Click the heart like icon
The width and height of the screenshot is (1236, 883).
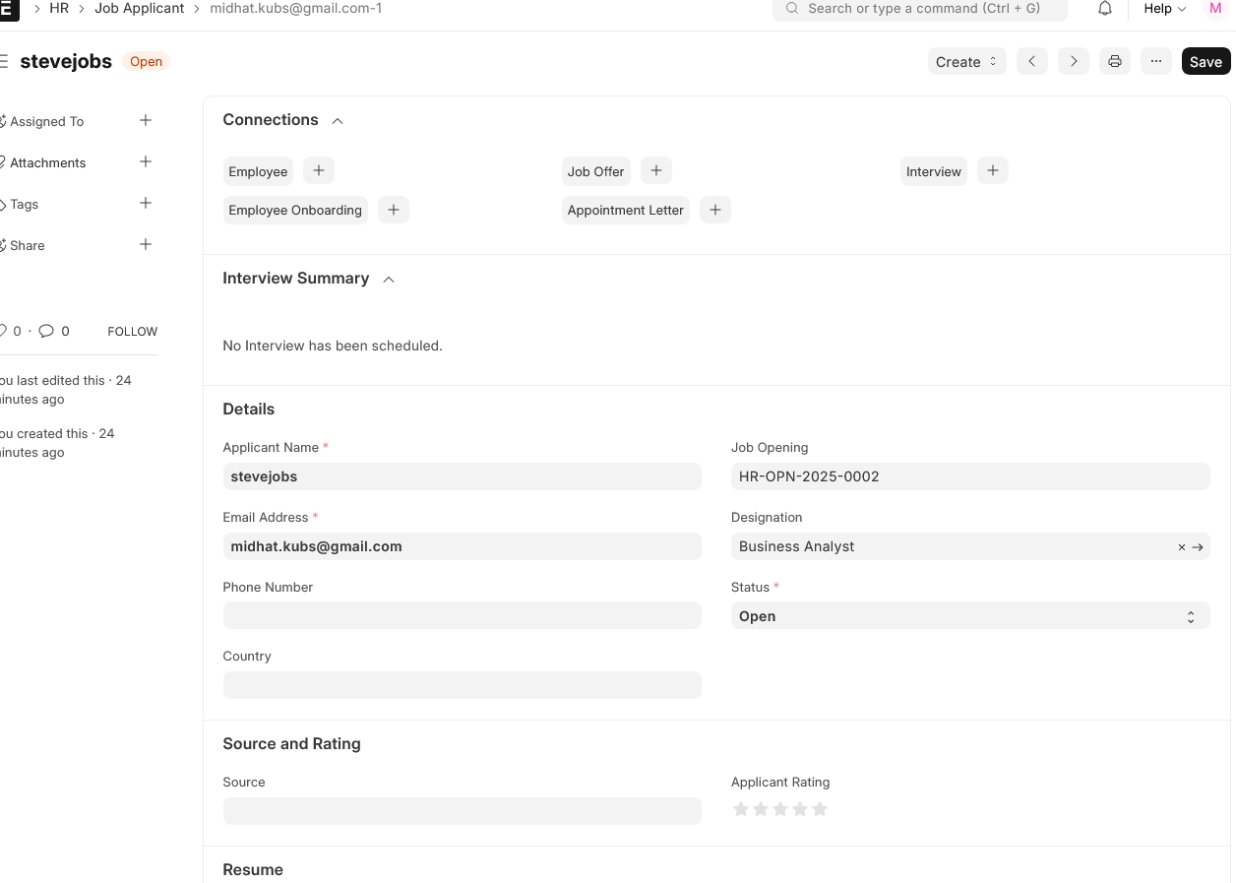click(3, 331)
